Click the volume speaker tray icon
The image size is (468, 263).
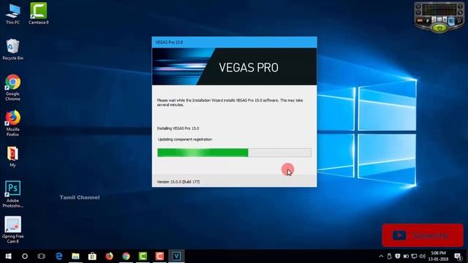coord(423,256)
